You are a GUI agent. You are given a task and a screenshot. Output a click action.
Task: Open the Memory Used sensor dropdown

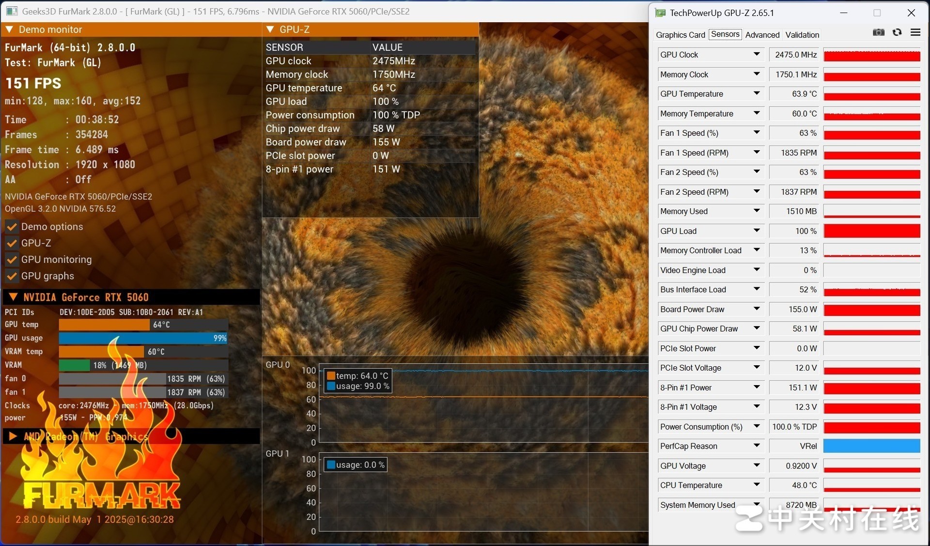756,211
